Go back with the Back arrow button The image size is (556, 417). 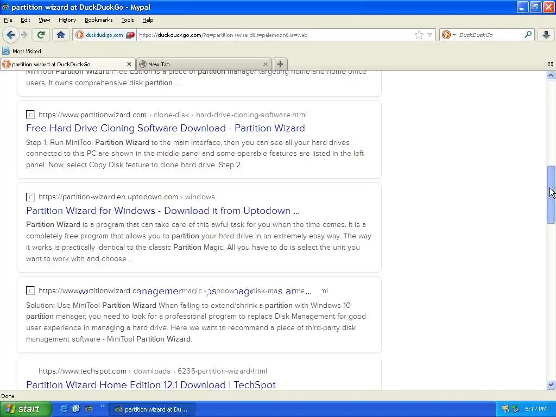[10, 35]
